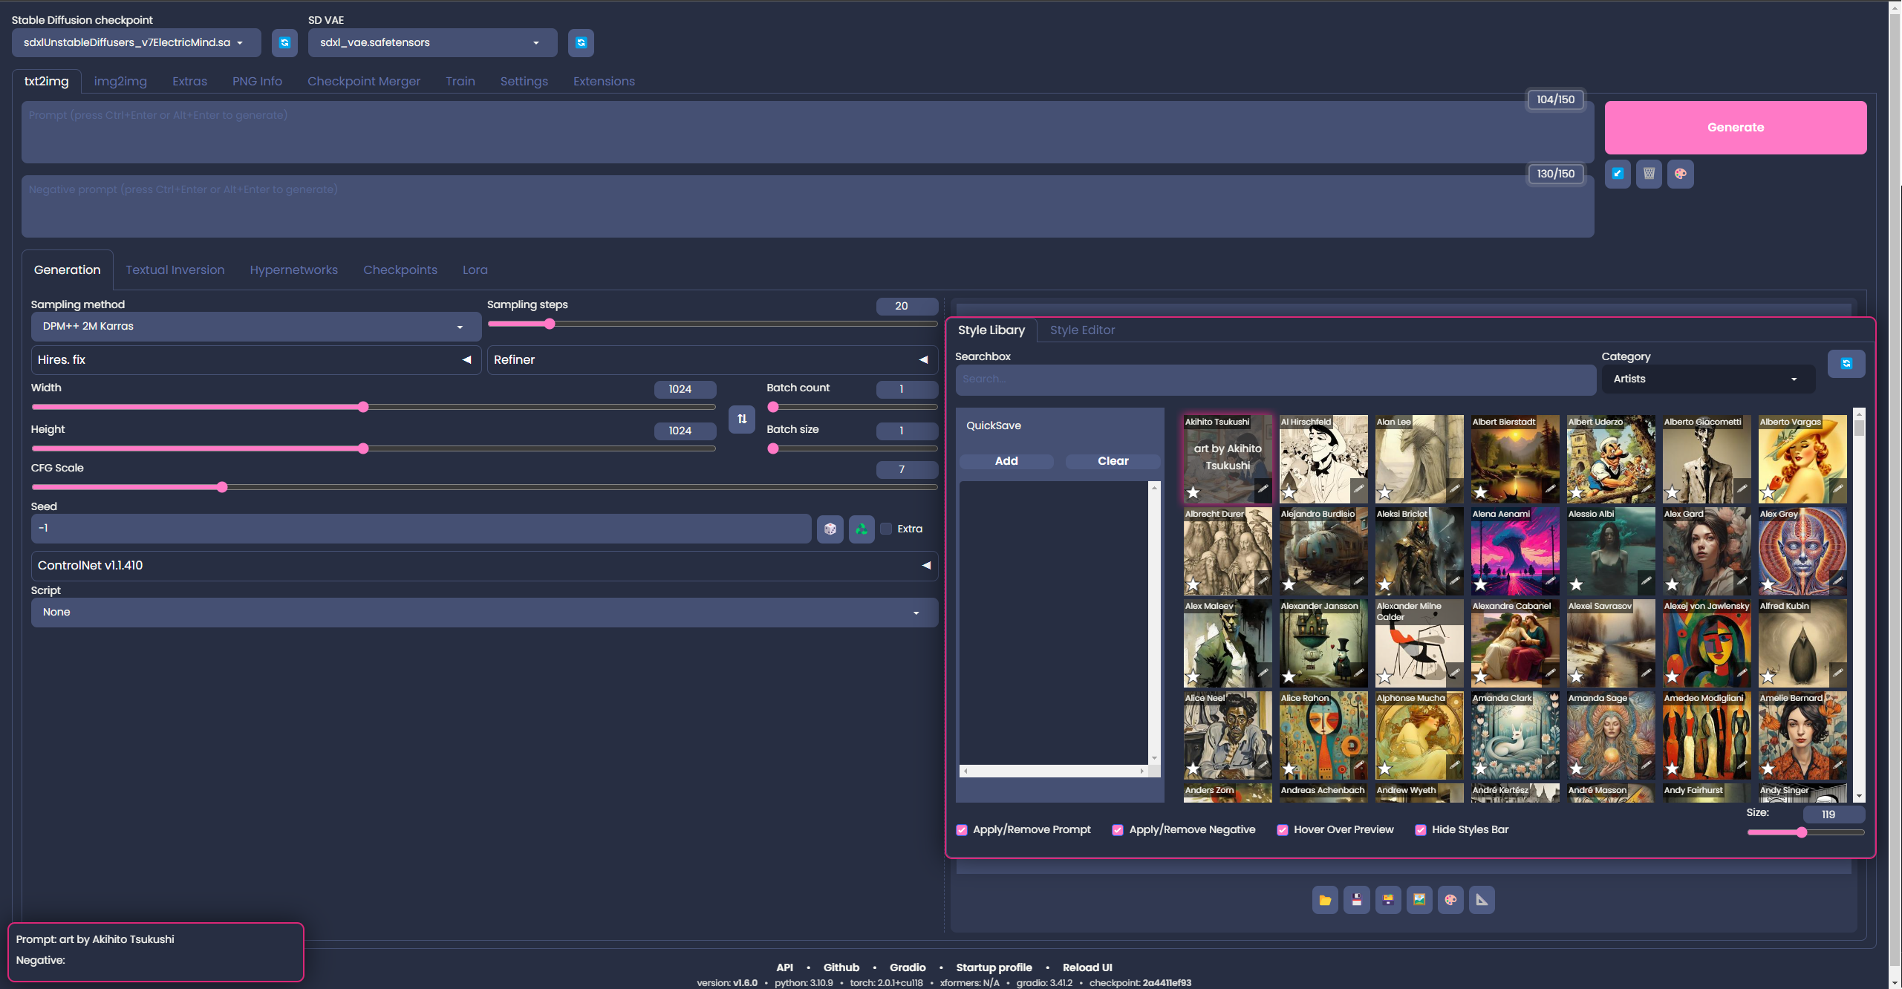This screenshot has height=989, width=1902.
Task: Toggle the Hide Styles Bar checkbox
Action: [x=1420, y=829]
